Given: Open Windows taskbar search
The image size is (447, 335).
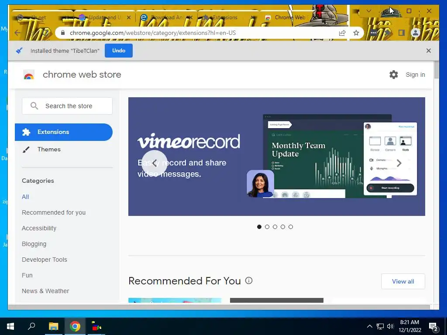Looking at the screenshot, I should pyautogui.click(x=31, y=326).
